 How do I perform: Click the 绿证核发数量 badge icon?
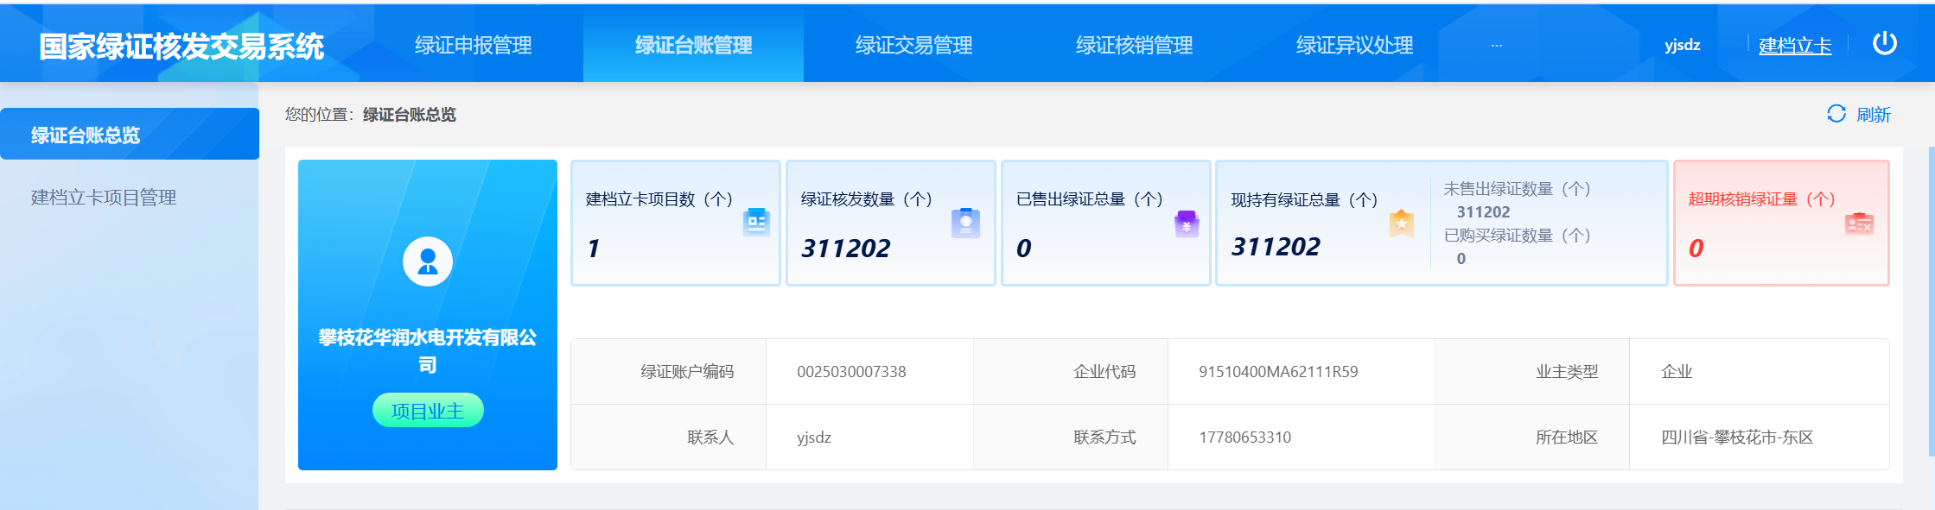pyautogui.click(x=965, y=223)
